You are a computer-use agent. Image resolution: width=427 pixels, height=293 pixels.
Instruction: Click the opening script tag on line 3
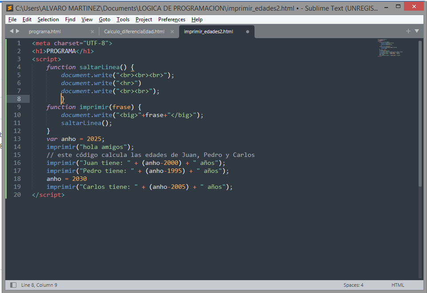46,59
